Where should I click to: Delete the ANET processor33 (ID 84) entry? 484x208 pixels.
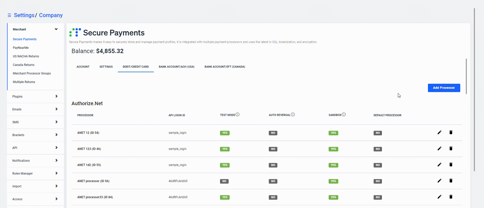451,197
